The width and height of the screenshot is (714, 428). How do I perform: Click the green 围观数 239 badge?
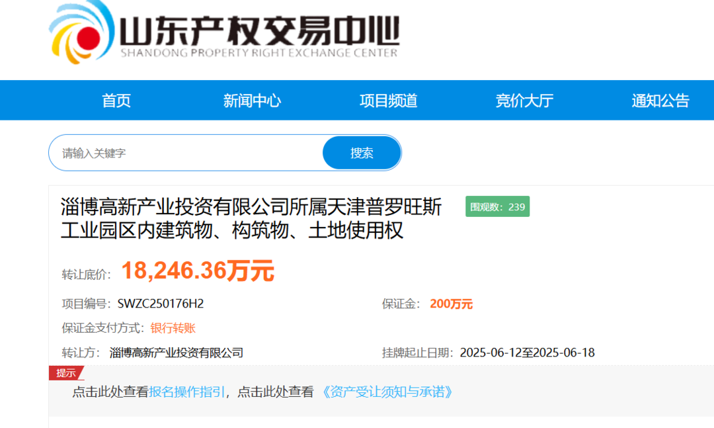tap(497, 207)
